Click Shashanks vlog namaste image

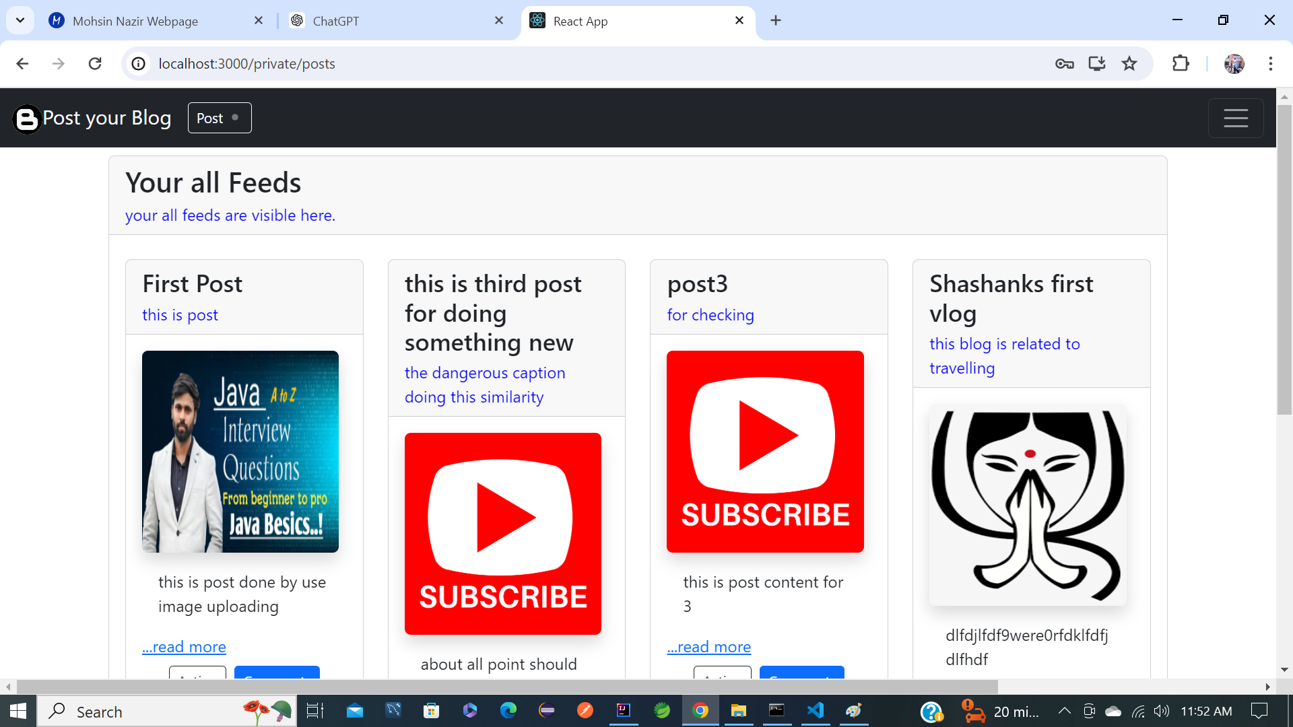click(1028, 505)
